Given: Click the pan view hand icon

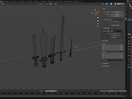Looking at the screenshot, I should click(x=98, y=21).
